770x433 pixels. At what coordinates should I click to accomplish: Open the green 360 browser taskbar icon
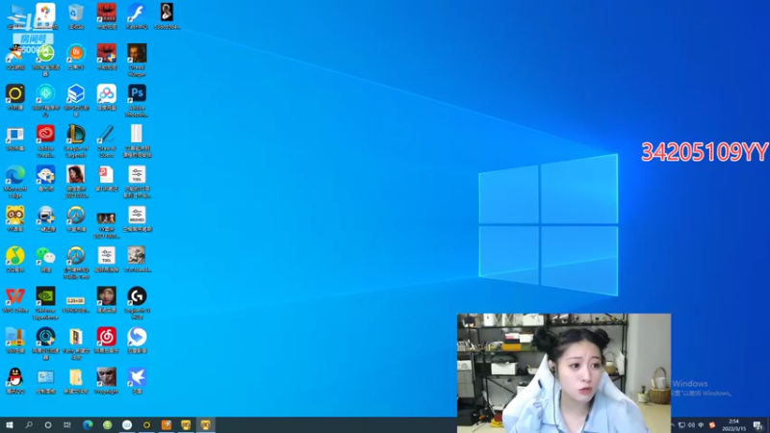point(108,424)
